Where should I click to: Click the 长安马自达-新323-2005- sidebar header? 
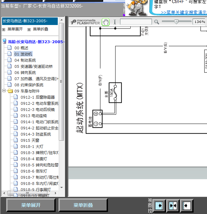pos(30,21)
